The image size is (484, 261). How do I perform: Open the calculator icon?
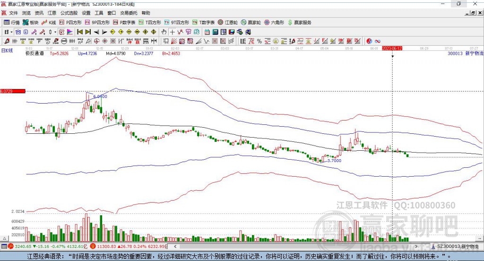pyautogui.click(x=216, y=32)
